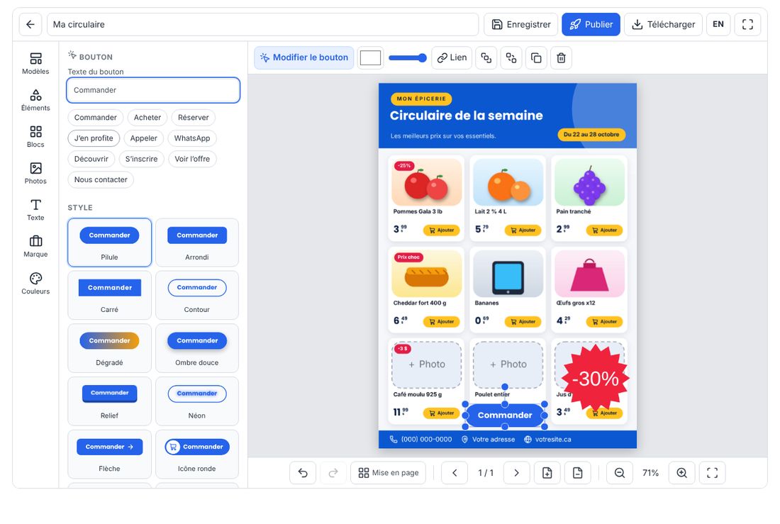Open the Marque brand panel
This screenshot has width=780, height=524.
click(x=36, y=246)
